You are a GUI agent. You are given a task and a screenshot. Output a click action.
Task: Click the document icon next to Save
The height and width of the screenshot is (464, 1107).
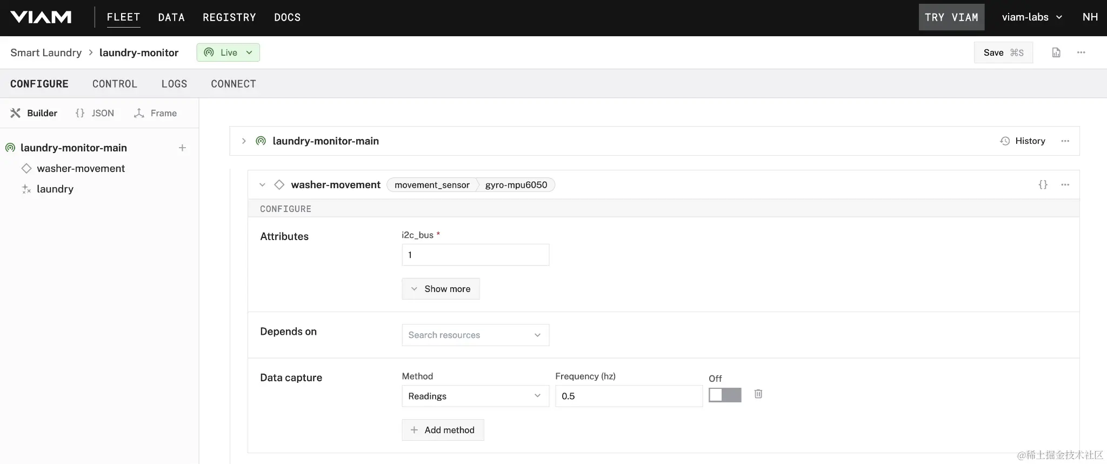pyautogui.click(x=1056, y=52)
